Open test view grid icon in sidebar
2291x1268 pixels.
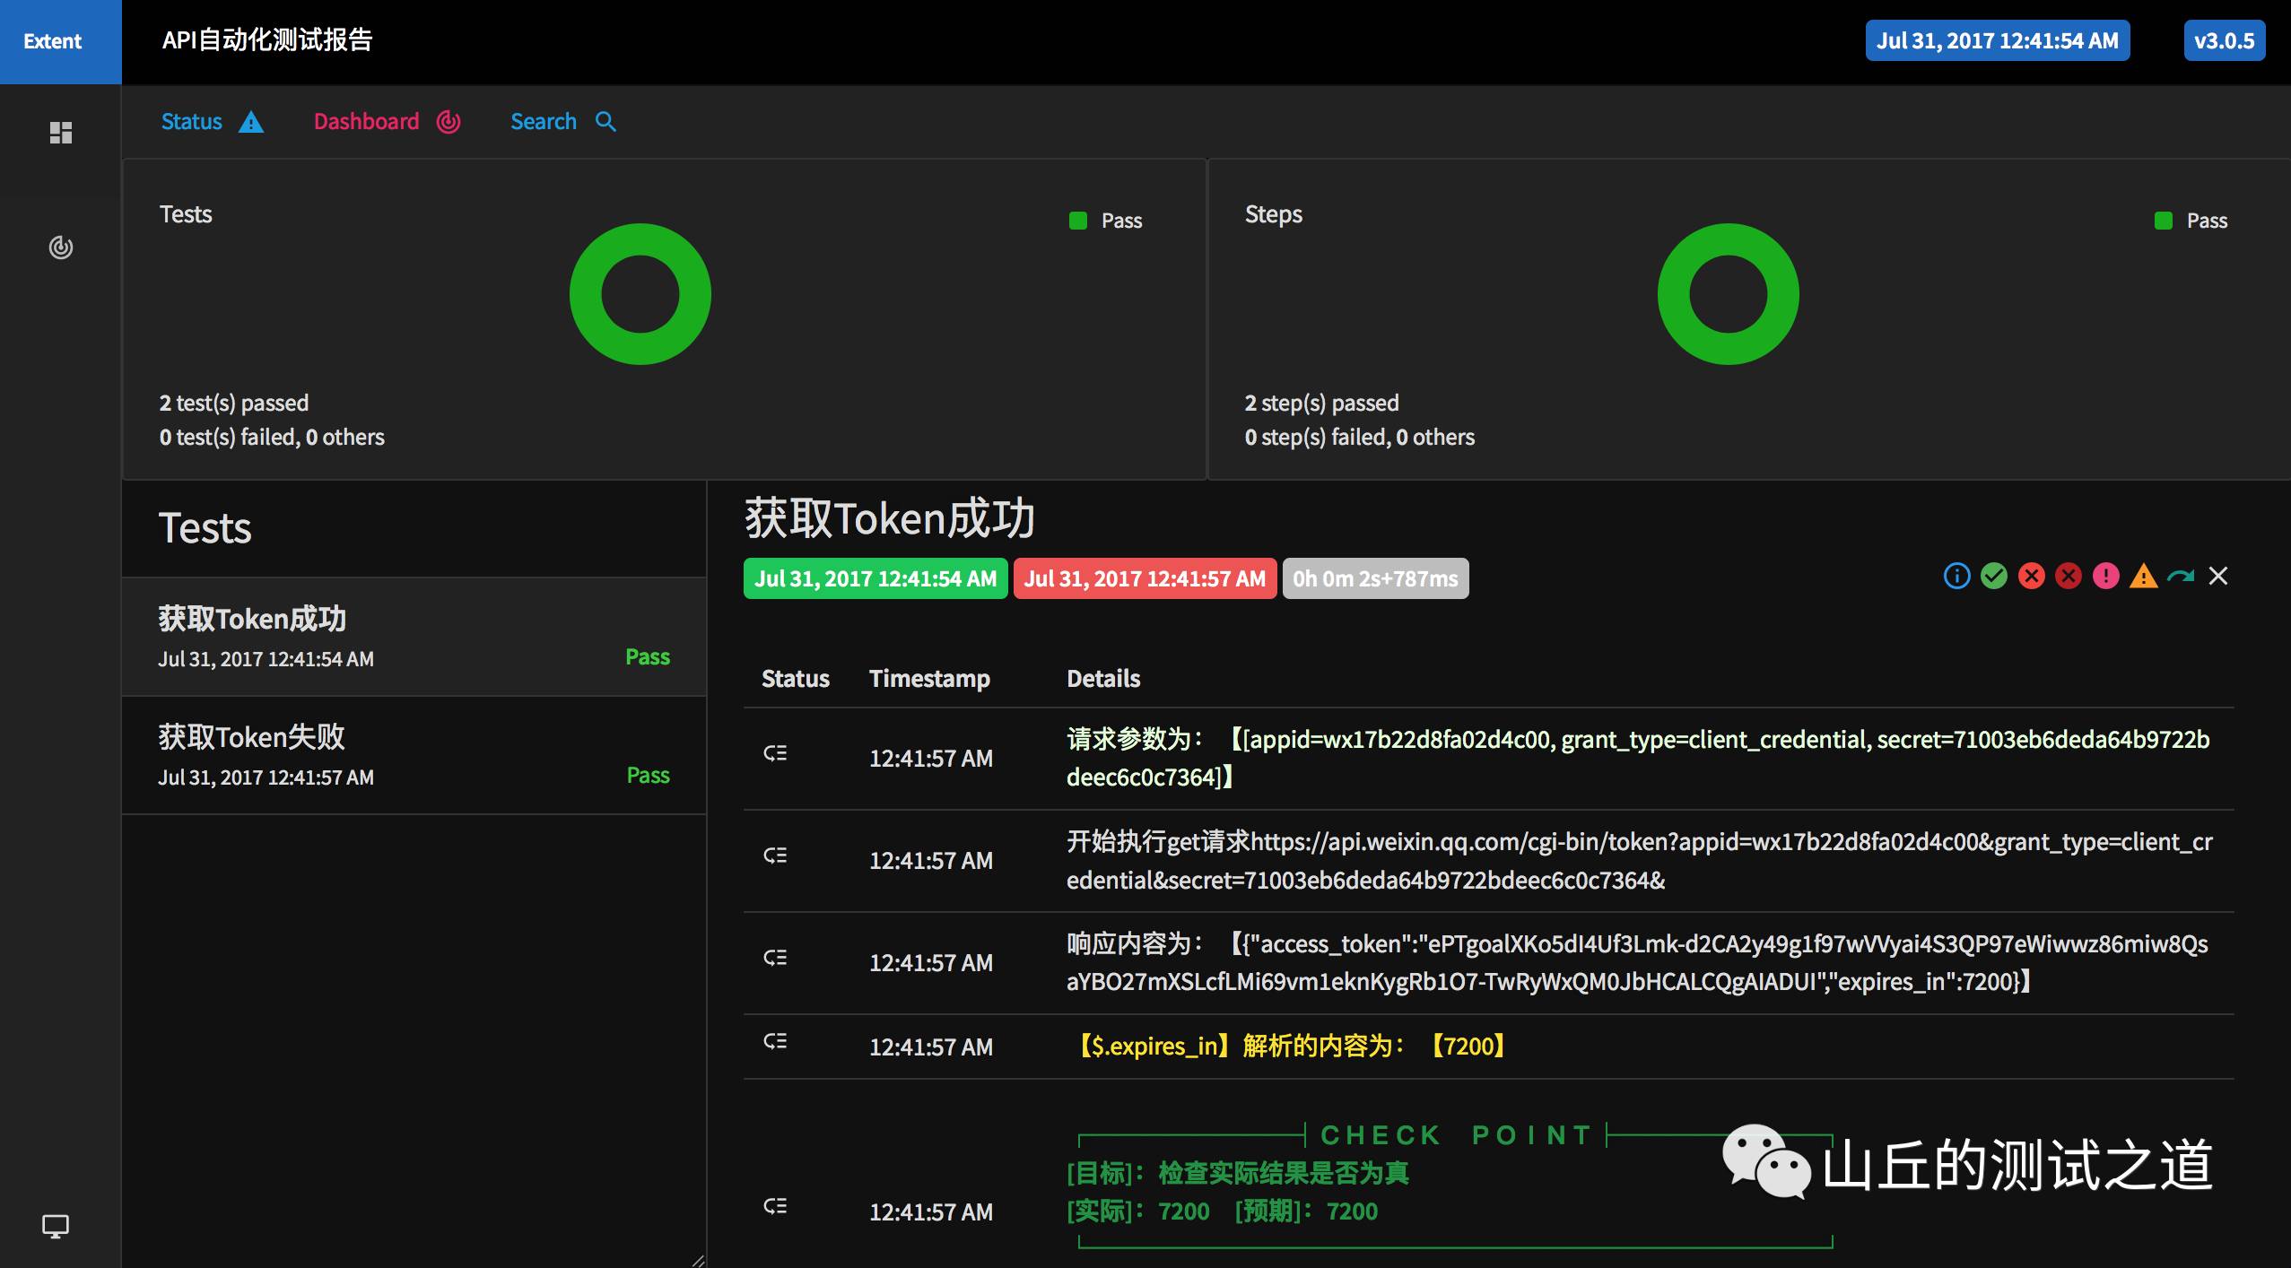pos(60,133)
